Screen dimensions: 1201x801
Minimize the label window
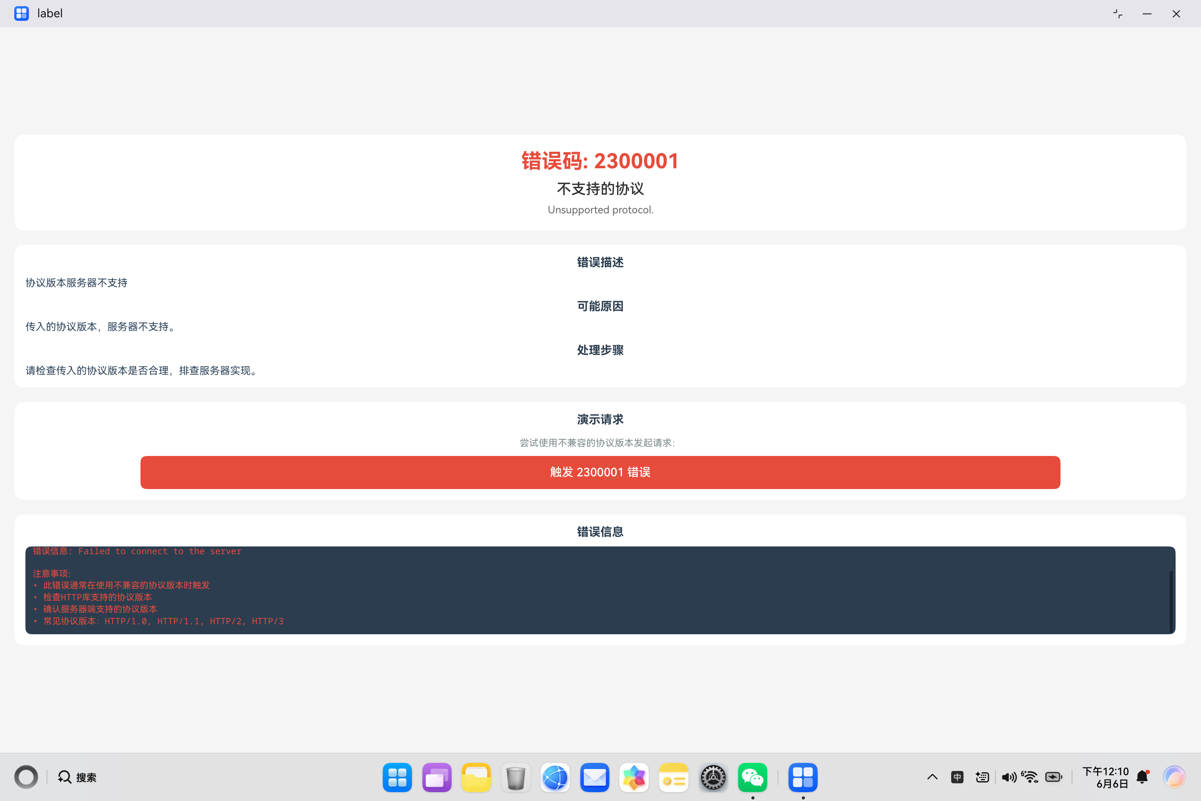pyautogui.click(x=1147, y=14)
